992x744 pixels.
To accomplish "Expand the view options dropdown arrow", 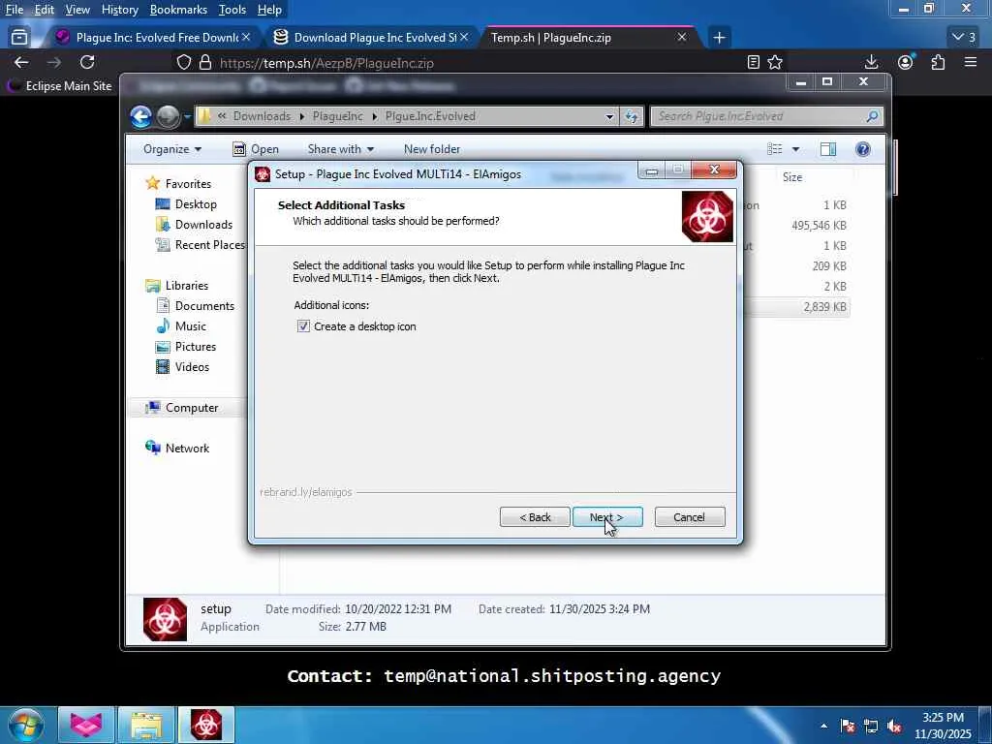I will click(x=796, y=149).
